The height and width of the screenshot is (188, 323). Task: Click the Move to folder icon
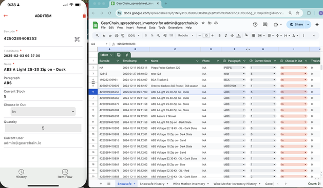tap(210, 23)
